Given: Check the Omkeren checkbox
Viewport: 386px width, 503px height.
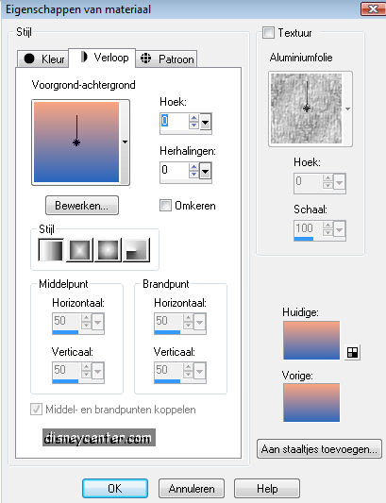Looking at the screenshot, I should [165, 206].
